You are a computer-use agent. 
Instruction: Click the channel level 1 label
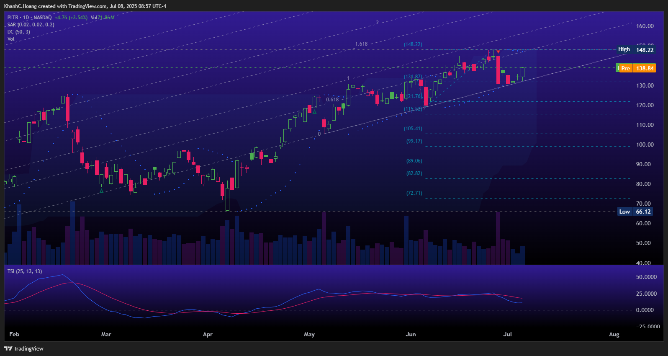coord(348,79)
